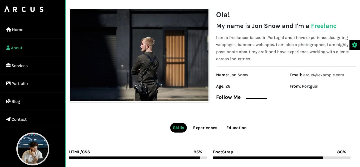The width and height of the screenshot is (360, 167).
Task: Click the Blog icon in sidebar
Action: [8, 101]
